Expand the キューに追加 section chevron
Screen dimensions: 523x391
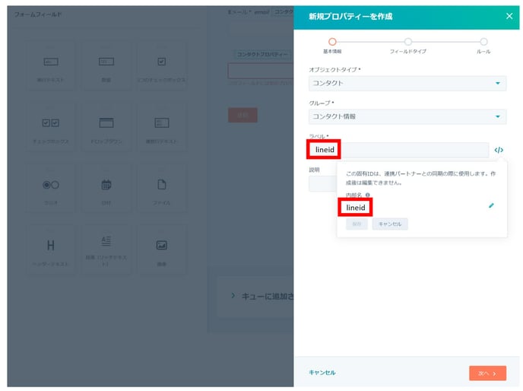233,296
